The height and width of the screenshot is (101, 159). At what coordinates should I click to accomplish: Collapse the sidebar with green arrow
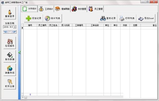pyautogui.click(x=19, y=52)
